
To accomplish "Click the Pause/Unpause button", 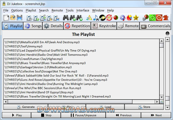I will click(x=83, y=115).
